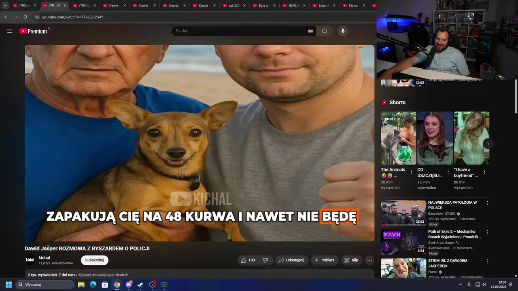Open File Explorer from taskbar
This screenshot has height=291, width=518.
point(81,285)
